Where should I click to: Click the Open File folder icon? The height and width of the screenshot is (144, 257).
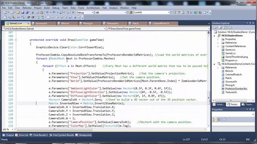pyautogui.click(x=18, y=12)
